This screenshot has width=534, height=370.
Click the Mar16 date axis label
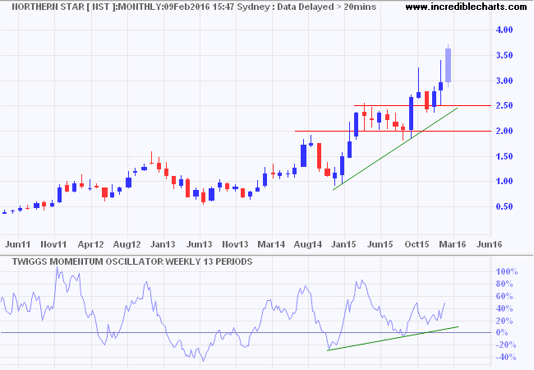coord(453,244)
